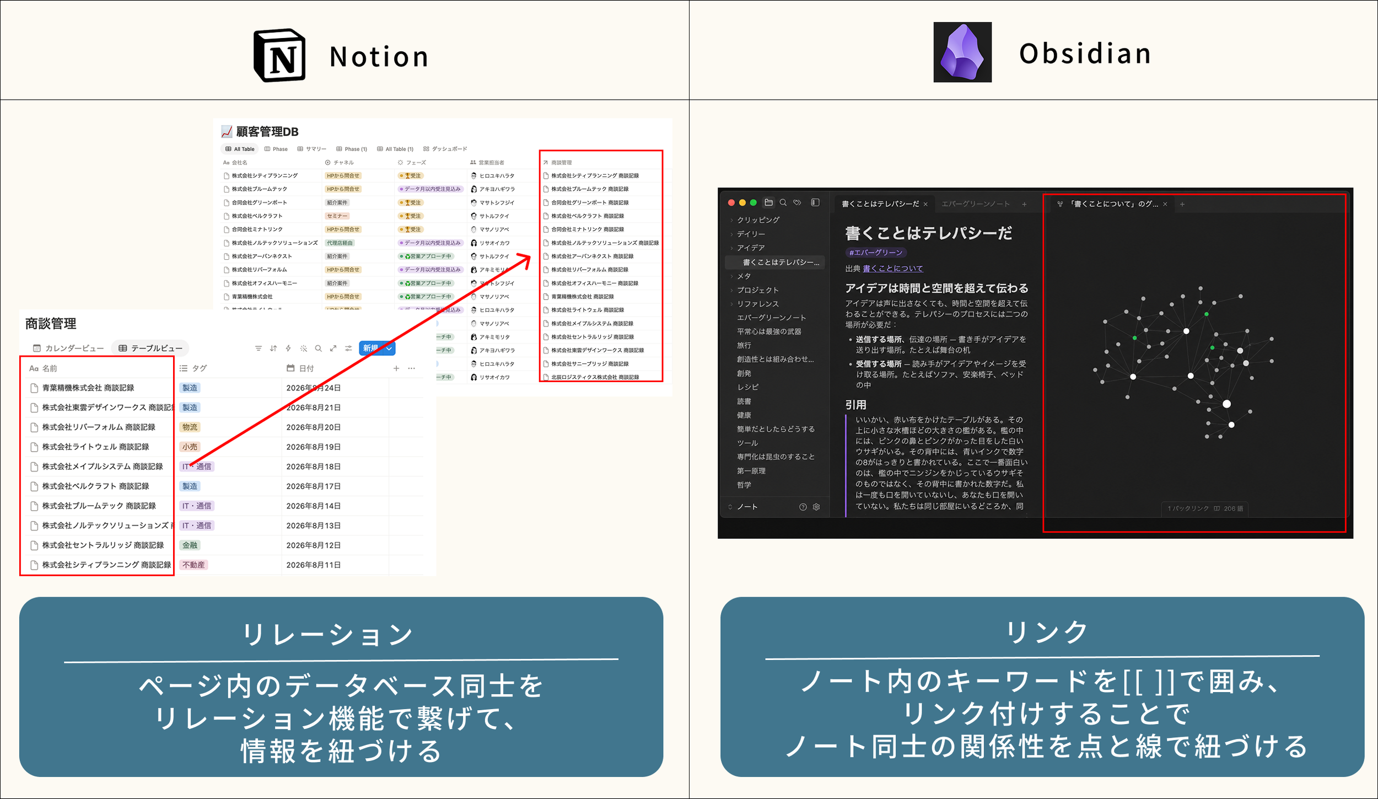Click the filter icon in 商談管理 toolbar
This screenshot has height=799, width=1378.
tap(259, 348)
